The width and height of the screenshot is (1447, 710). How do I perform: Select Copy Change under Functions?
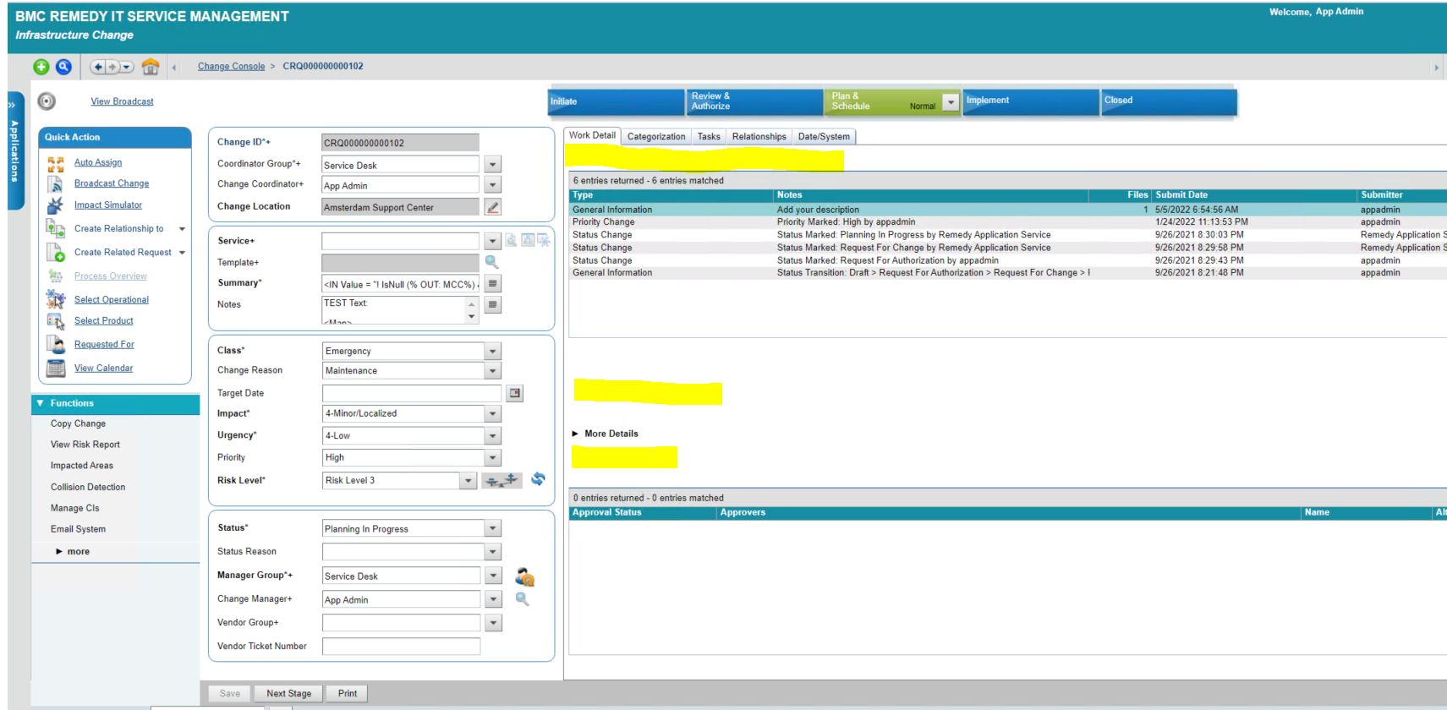tap(78, 423)
